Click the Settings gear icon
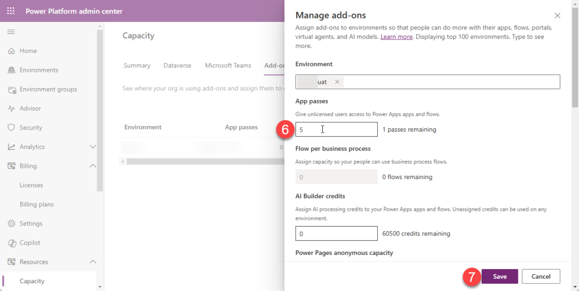Screen dimensions: 579x291 pyautogui.click(x=11, y=224)
